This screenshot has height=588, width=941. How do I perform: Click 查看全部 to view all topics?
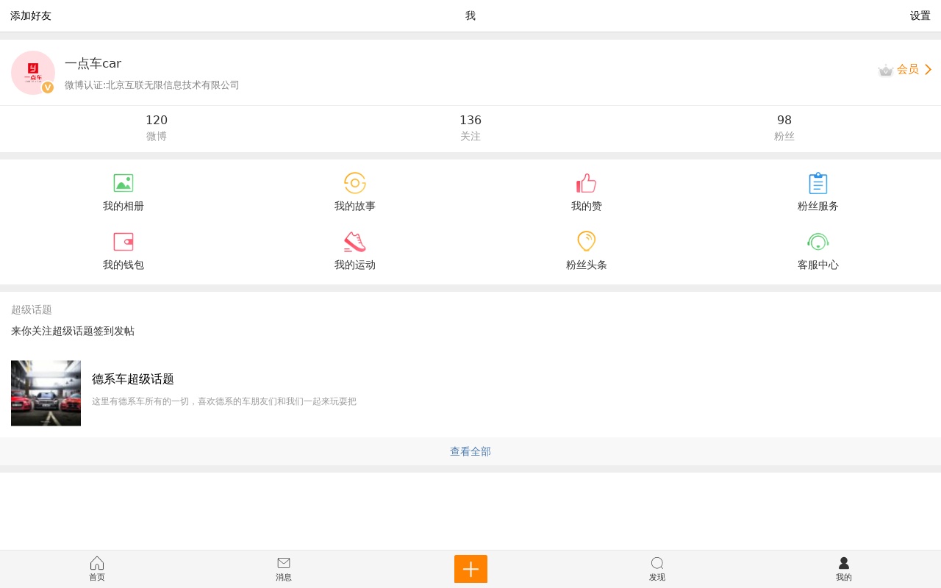click(470, 451)
